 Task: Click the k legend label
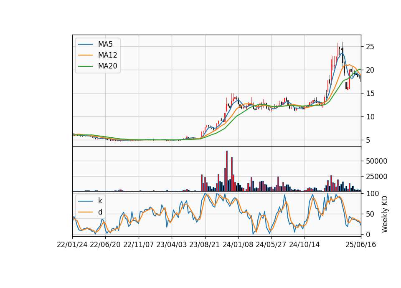tap(100, 201)
